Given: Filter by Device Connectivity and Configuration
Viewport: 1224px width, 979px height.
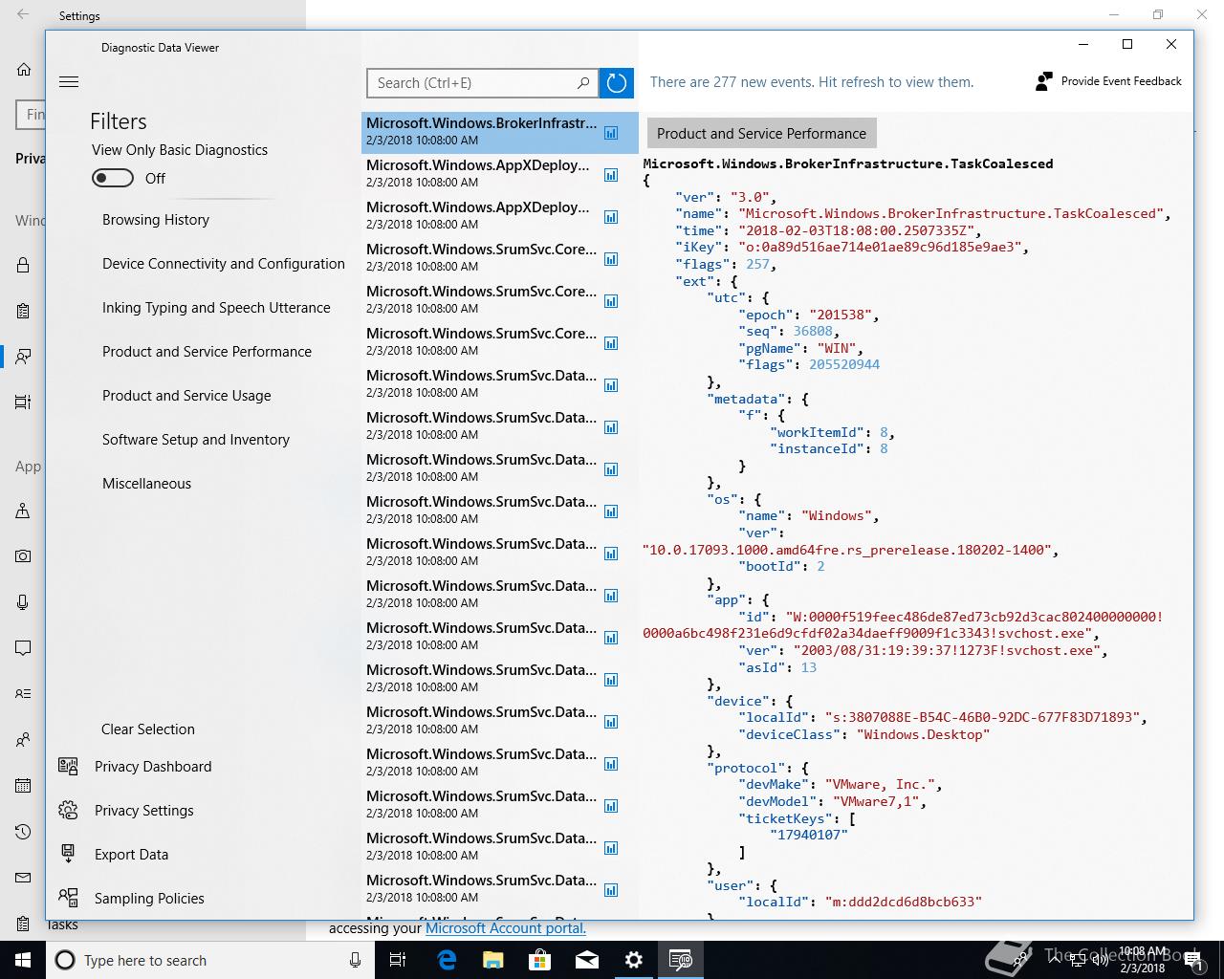Looking at the screenshot, I should (x=224, y=264).
